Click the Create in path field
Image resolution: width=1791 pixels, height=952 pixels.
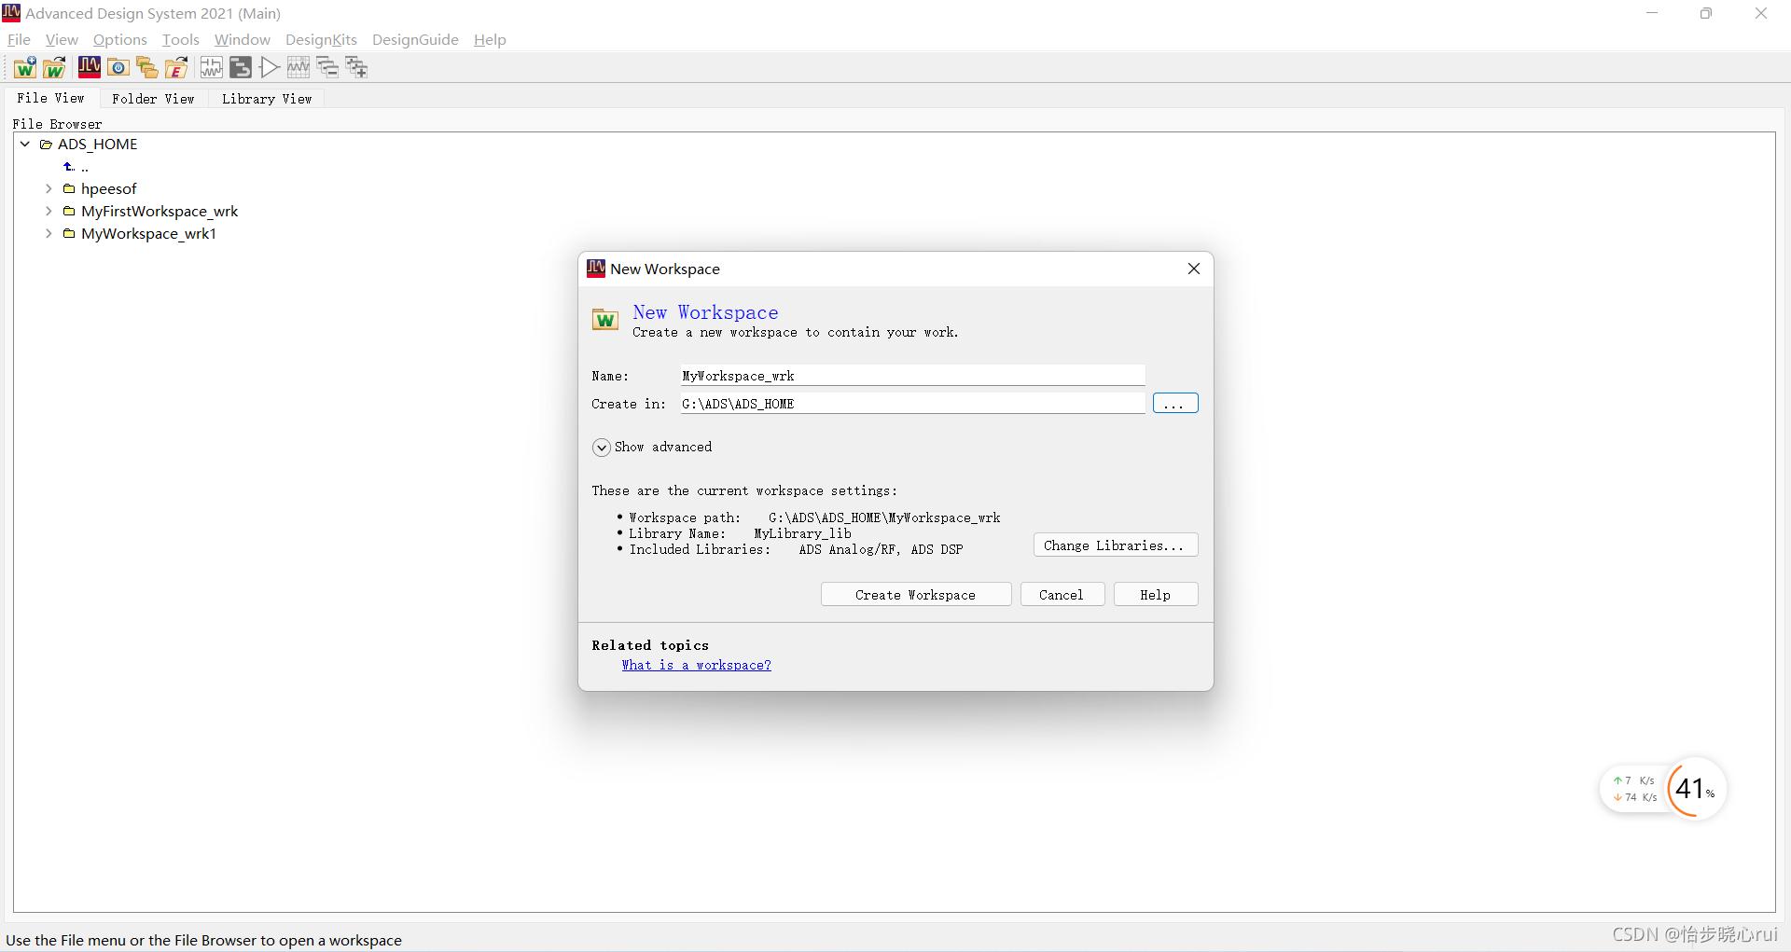(912, 404)
